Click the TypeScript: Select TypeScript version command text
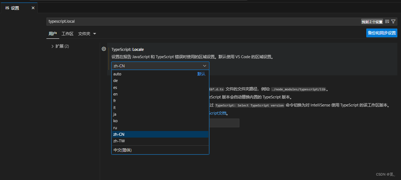Screen dimensions: 401x180 pos(250,105)
